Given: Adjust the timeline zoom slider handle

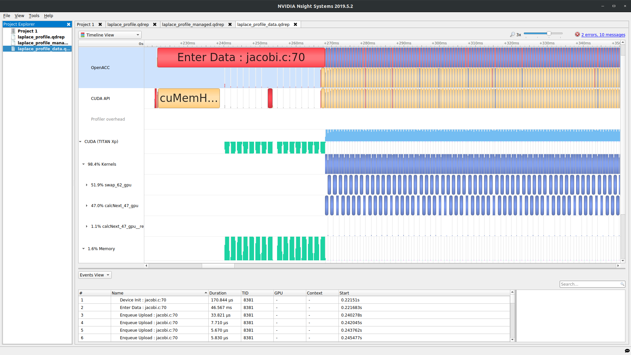Looking at the screenshot, I should tap(549, 34).
